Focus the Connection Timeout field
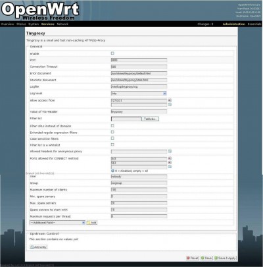This screenshot has height=267, width=263. (139, 67)
